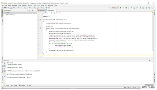Click the Event Log settings gear
This screenshot has height=90, width=157.
[150, 61]
